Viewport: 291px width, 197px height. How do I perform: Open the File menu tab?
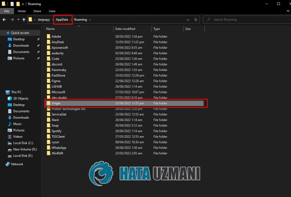coord(7,11)
